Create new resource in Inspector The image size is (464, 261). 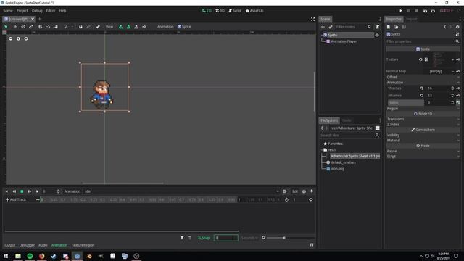pos(389,27)
